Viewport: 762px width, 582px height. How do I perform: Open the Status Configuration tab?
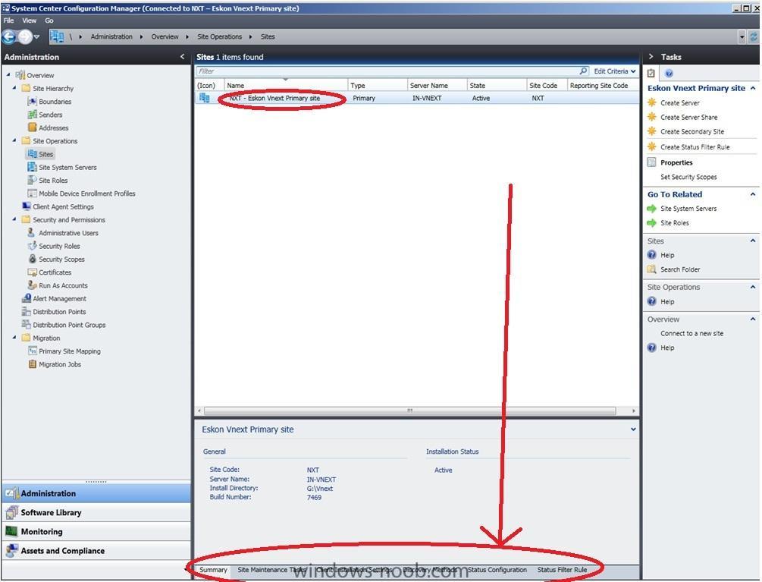click(x=497, y=570)
